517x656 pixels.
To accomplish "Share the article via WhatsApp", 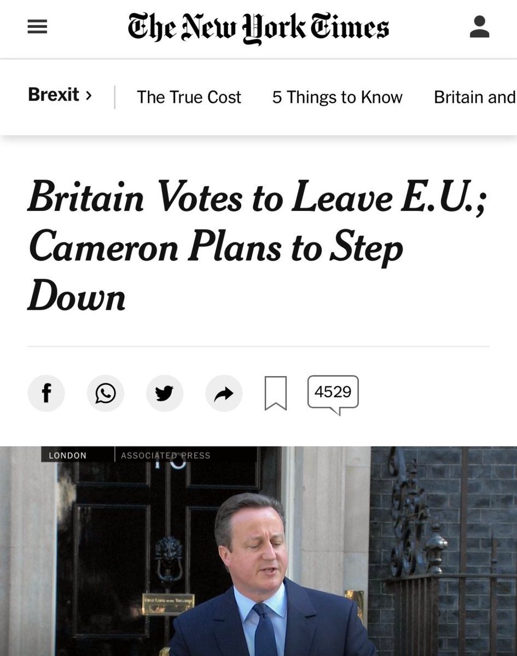I will click(x=106, y=393).
